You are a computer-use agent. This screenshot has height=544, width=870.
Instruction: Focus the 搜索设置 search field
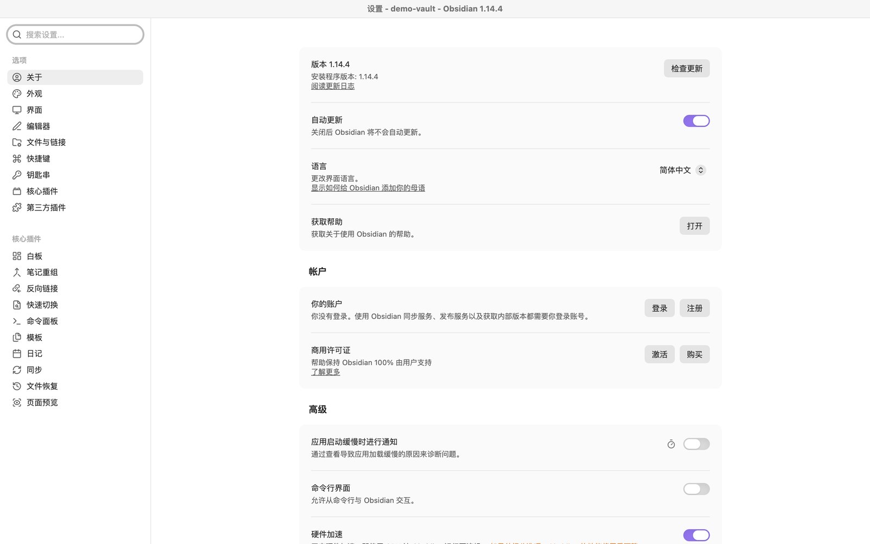[x=75, y=34]
